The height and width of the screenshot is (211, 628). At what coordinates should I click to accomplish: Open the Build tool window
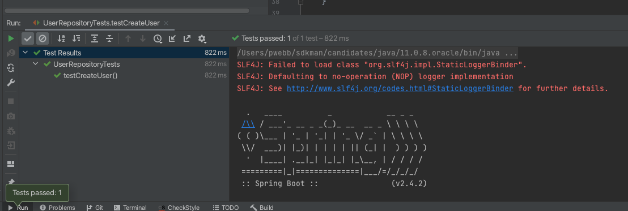click(262, 208)
